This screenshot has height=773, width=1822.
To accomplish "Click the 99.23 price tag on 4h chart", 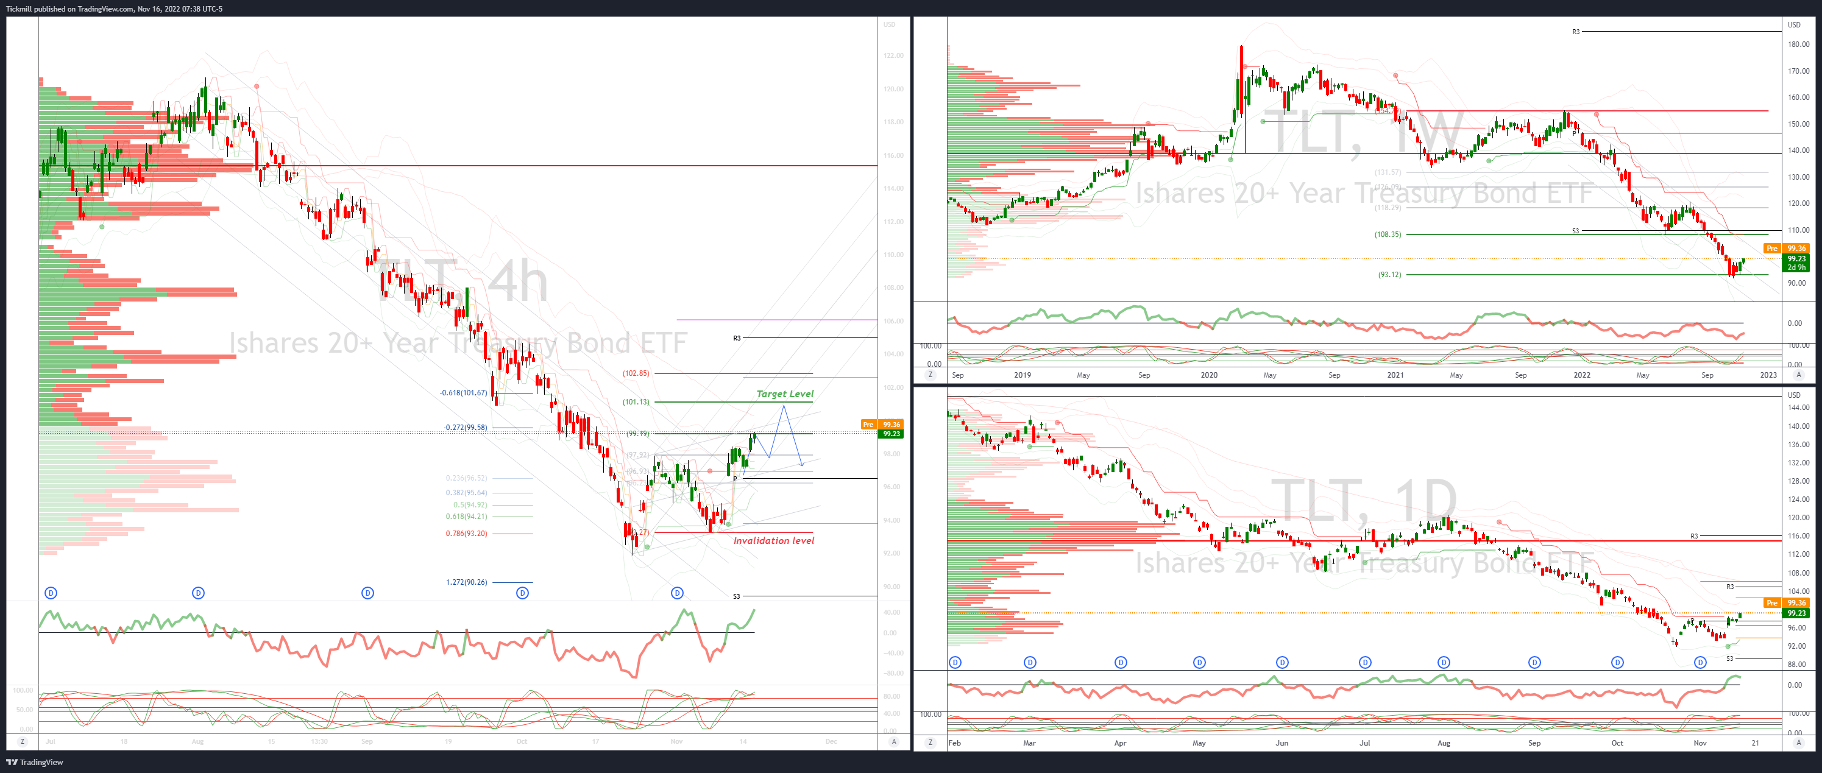I will click(x=891, y=434).
